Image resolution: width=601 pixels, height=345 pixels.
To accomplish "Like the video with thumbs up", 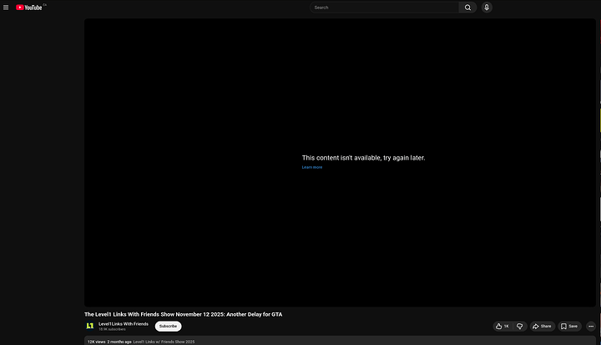I will coord(503,326).
